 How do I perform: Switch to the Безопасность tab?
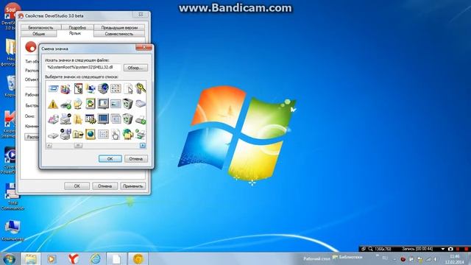[x=40, y=27]
